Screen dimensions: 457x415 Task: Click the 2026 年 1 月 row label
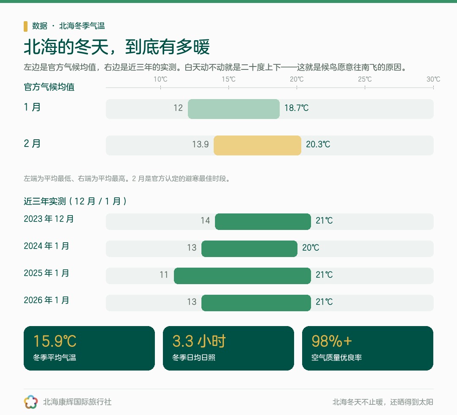click(x=47, y=300)
